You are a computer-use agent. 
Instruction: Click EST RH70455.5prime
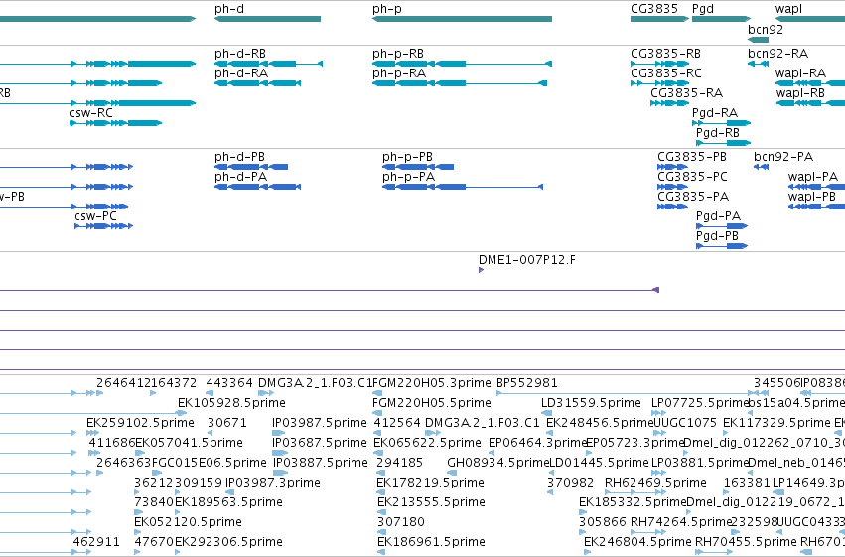tap(746, 542)
